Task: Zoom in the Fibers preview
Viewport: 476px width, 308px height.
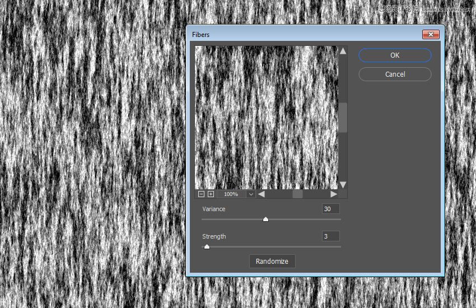Action: tap(211, 194)
